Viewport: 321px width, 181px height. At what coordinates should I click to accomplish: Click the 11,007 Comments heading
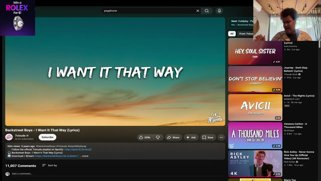pos(21,166)
